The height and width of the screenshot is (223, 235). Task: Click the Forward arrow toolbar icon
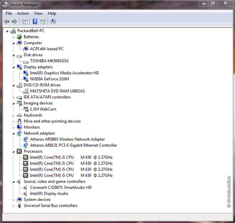tap(14, 22)
